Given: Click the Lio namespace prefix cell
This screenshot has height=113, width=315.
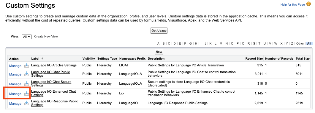Looking at the screenshot, I should (121, 93).
